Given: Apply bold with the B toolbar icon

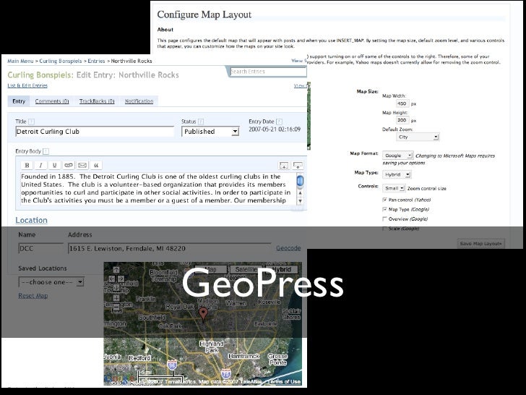Looking at the screenshot, I should [27, 165].
